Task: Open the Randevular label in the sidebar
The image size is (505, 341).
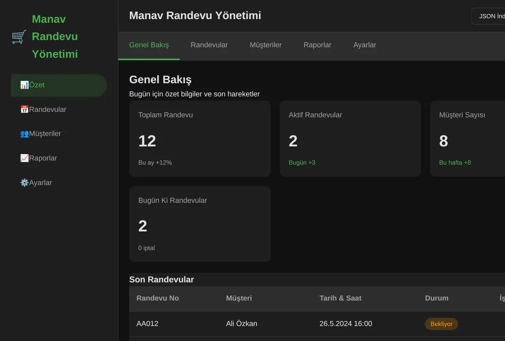Action: [x=48, y=109]
